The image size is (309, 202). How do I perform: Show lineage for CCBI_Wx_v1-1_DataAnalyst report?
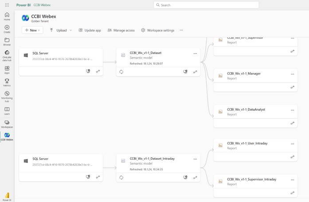coord(293,123)
